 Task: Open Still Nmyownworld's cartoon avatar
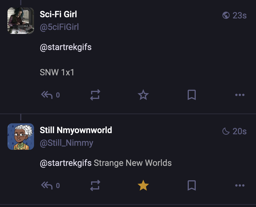[21, 137]
